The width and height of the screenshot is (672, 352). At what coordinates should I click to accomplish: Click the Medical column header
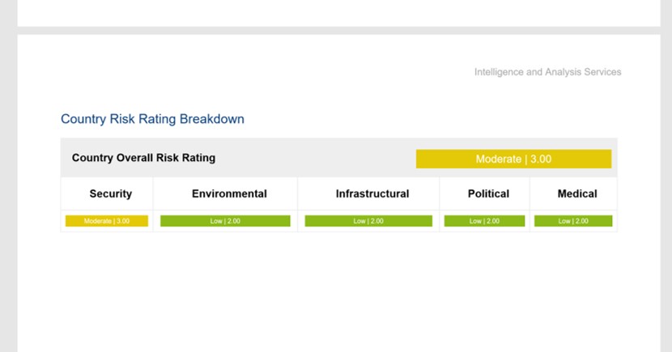pos(577,194)
